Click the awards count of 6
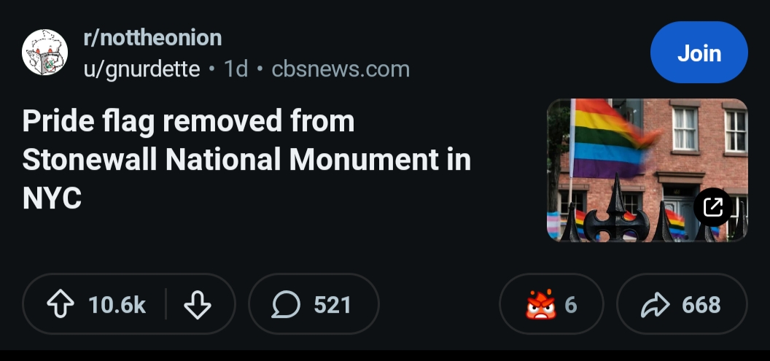Viewport: 770px width, 361px height. click(571, 305)
